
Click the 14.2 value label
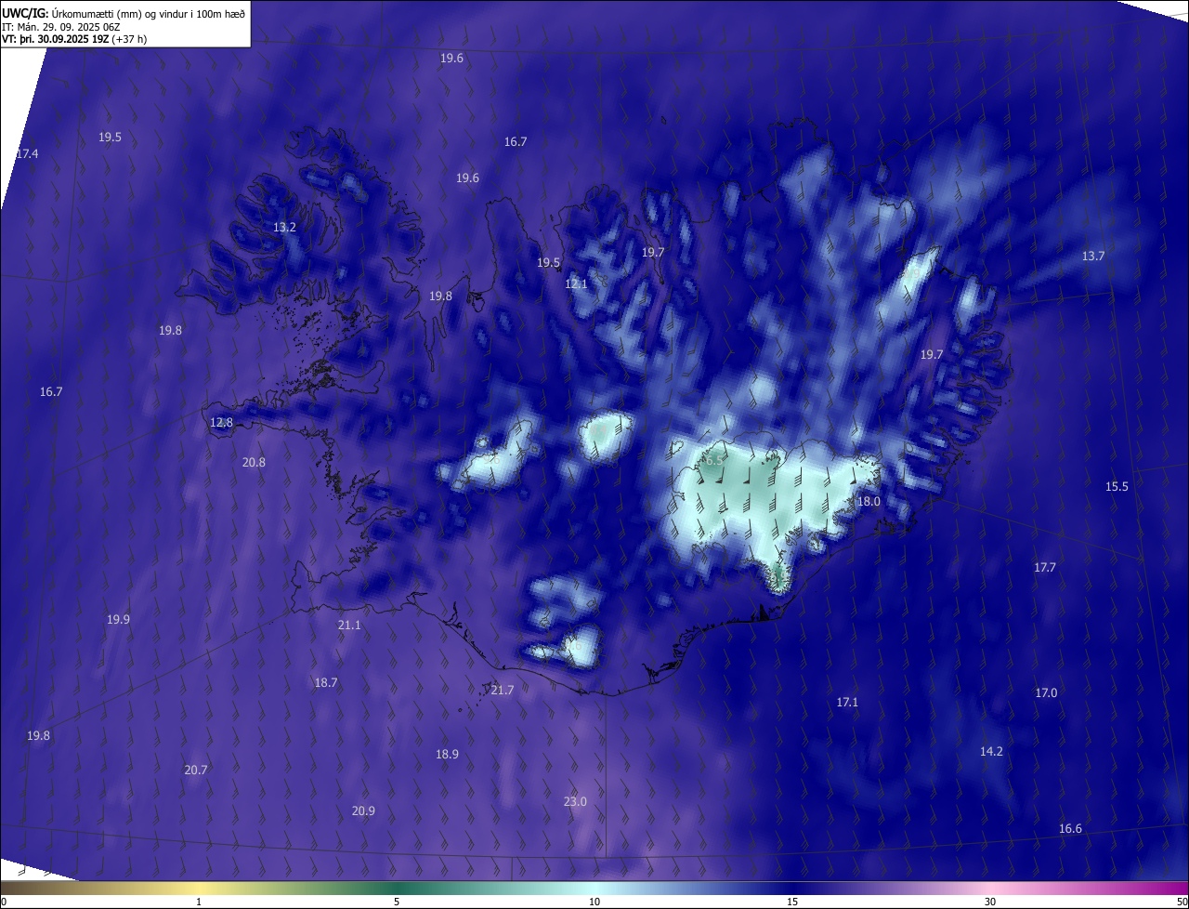pos(991,752)
